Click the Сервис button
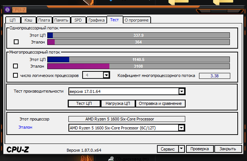Image resolution: width=247 pixels, height=161 pixels. 168,149
